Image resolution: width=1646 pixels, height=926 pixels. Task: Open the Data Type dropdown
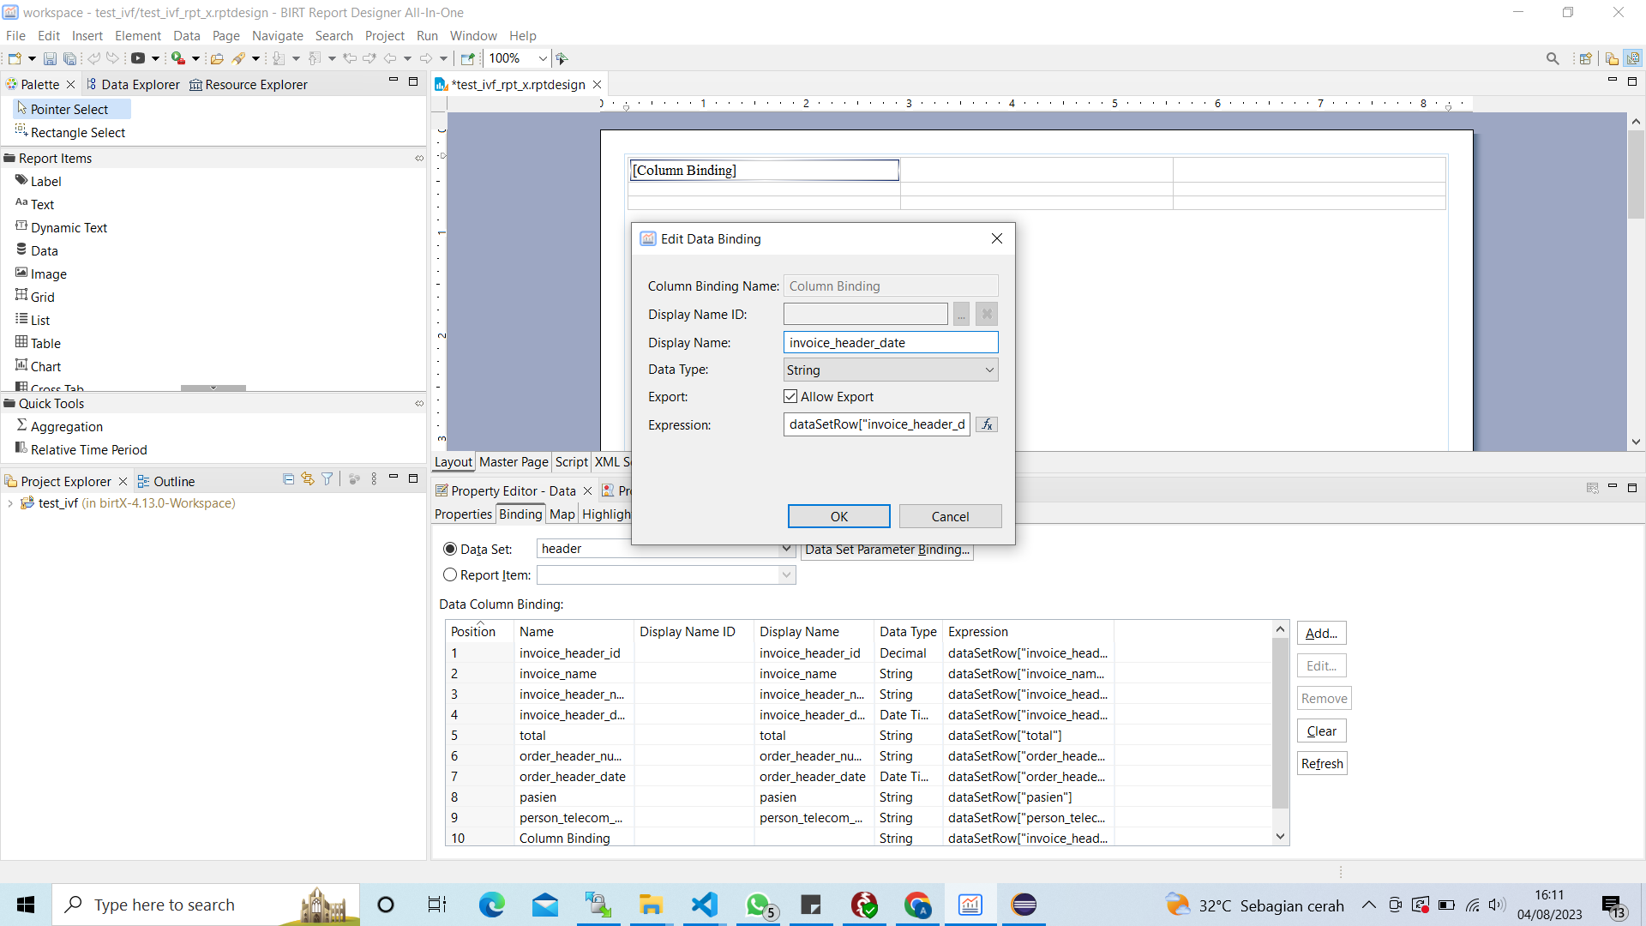click(x=891, y=370)
